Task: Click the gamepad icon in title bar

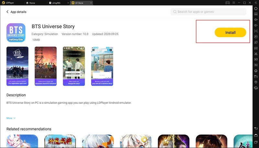Action: click(228, 3)
